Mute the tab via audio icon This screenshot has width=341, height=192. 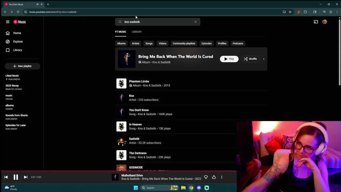pyautogui.click(x=37, y=4)
